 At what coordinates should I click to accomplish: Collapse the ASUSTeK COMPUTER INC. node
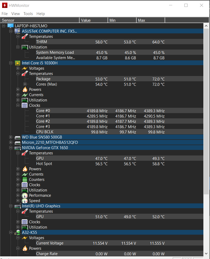11,31
